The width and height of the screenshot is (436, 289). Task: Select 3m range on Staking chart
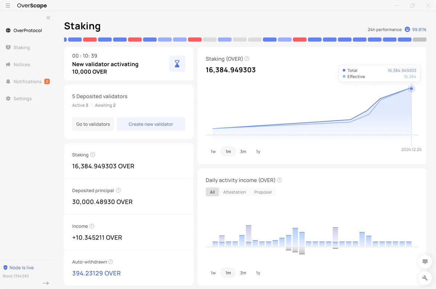(x=243, y=152)
